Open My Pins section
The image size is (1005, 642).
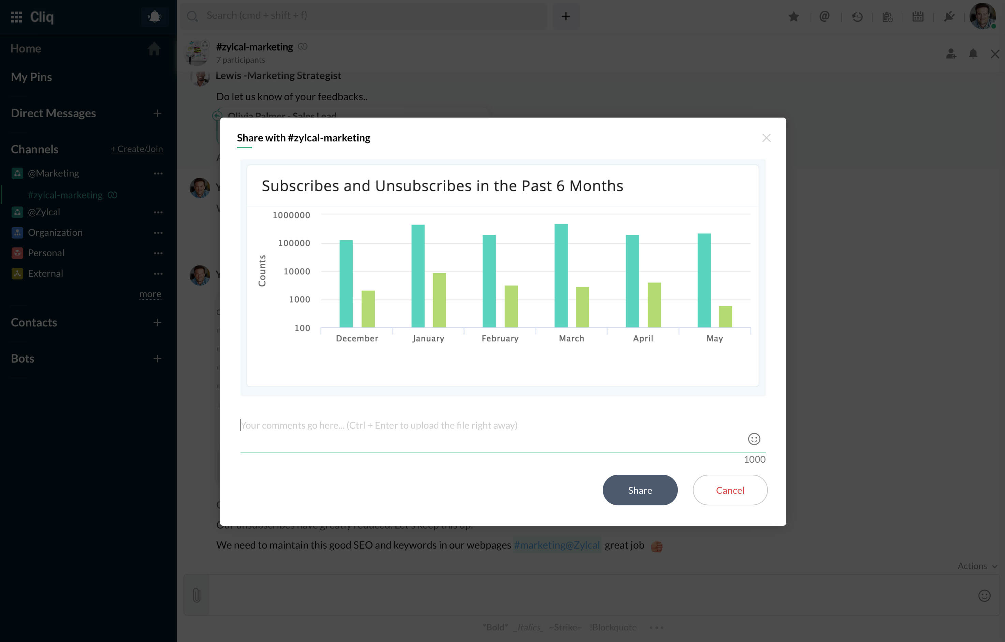(31, 77)
